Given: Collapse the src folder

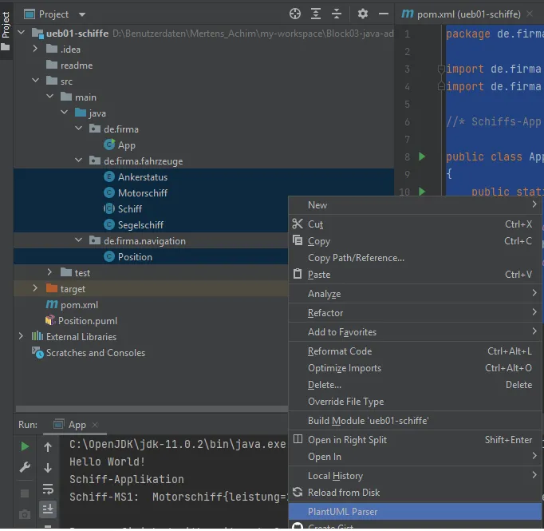Looking at the screenshot, I should (35, 81).
